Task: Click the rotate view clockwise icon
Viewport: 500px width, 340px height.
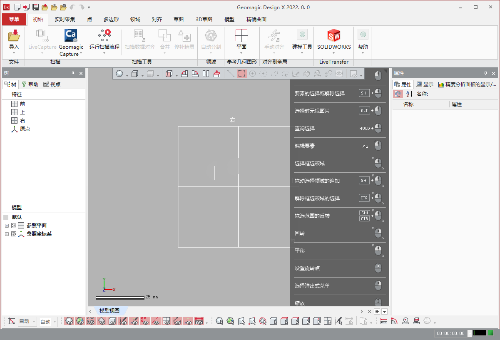Action: pos(195,74)
